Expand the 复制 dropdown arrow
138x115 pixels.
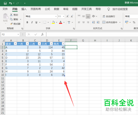click(21, 19)
